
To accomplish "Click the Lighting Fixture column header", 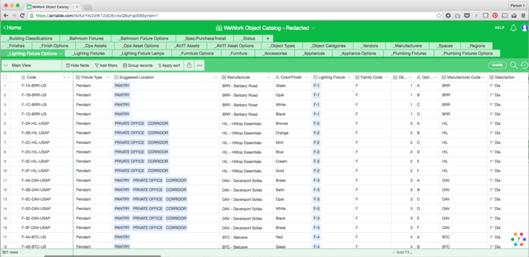I will click(332, 77).
